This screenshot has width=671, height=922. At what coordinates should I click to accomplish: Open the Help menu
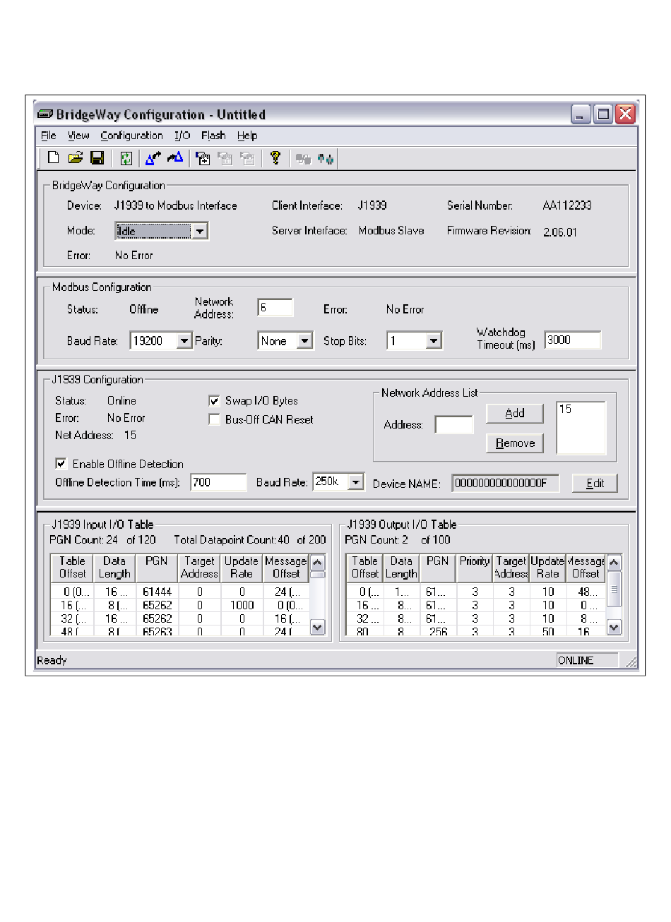click(x=247, y=136)
